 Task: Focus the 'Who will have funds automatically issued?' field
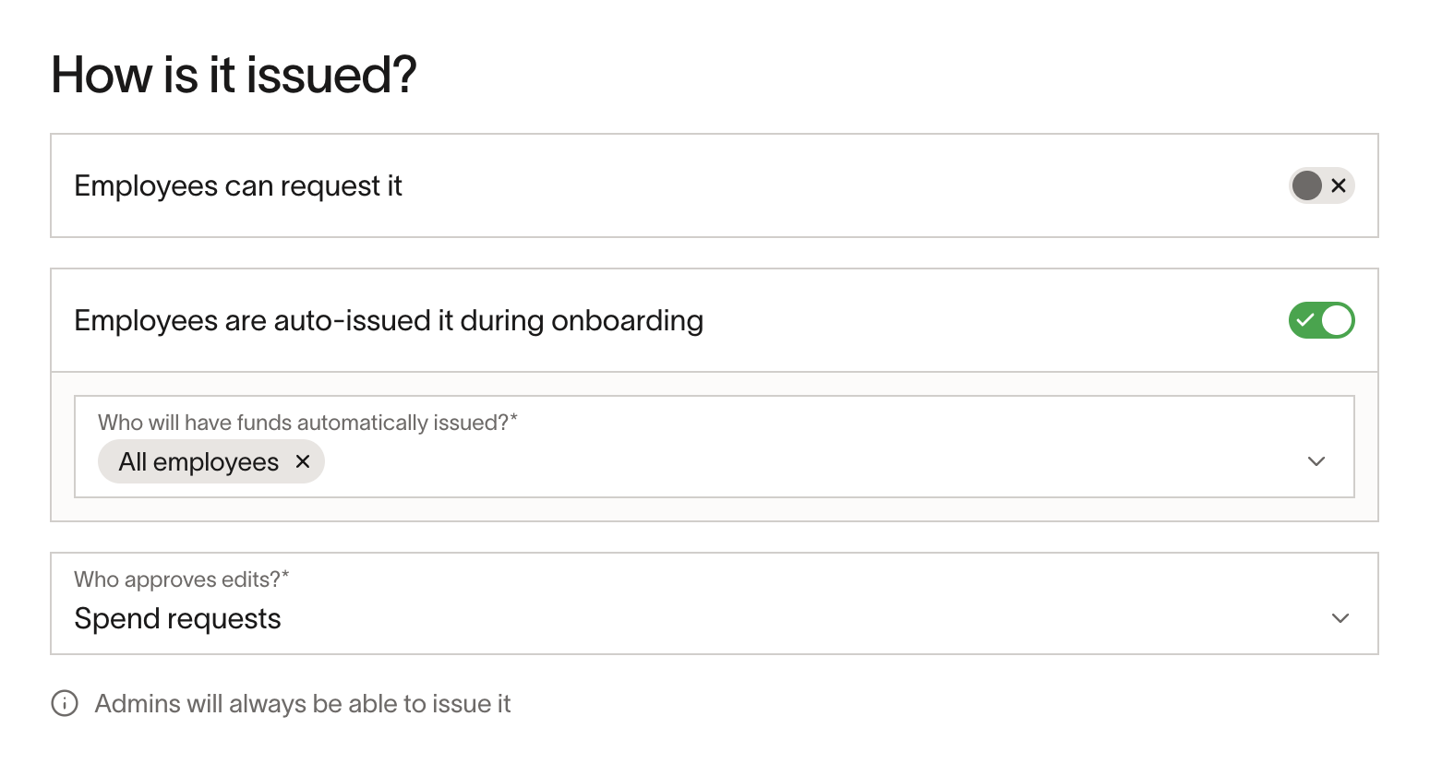[x=715, y=447]
